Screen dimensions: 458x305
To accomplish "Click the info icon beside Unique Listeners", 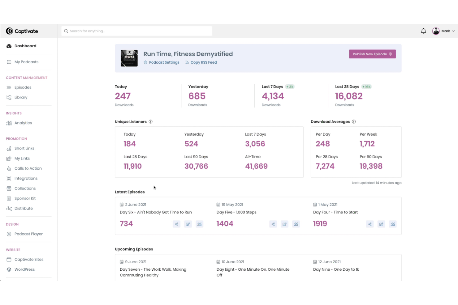I will [151, 121].
